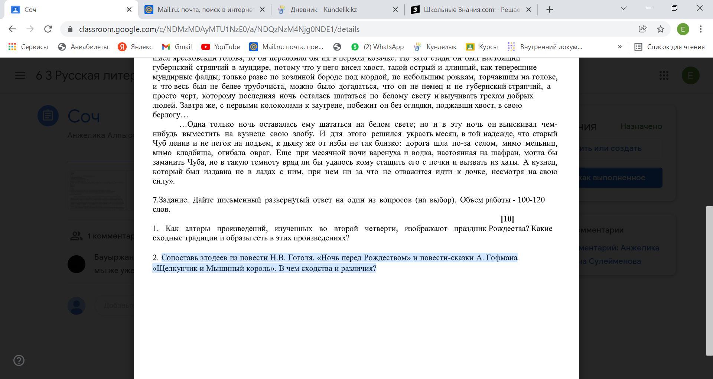The height and width of the screenshot is (379, 713).
Task: Click the address bar URL
Action: (219, 29)
